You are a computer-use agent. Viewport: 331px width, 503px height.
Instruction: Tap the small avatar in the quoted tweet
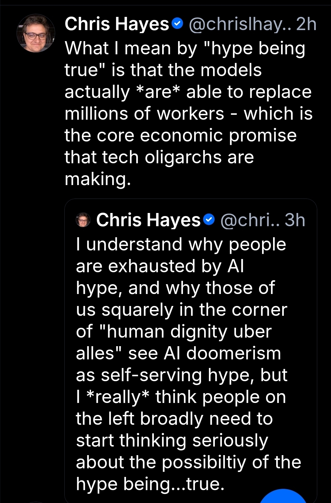[x=83, y=220]
